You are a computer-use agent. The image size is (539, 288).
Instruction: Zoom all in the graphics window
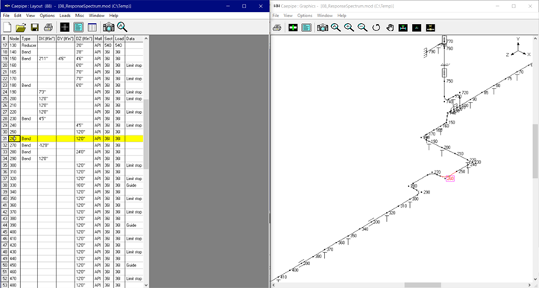[335, 28]
